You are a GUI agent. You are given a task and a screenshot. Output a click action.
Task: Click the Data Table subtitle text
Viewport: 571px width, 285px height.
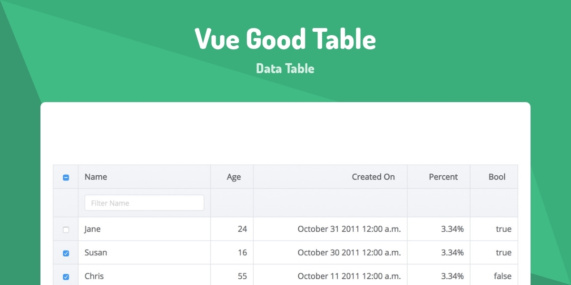(285, 68)
